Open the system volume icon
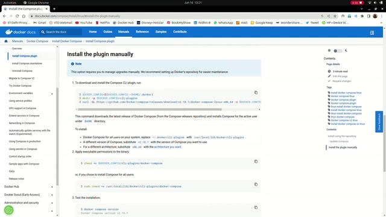Viewport: 386px width, 217px height. click(375, 2)
